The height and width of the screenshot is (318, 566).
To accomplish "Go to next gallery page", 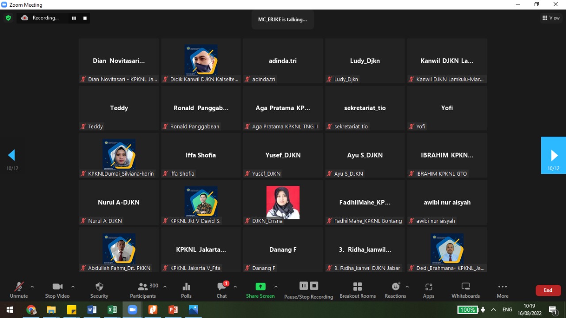I will pyautogui.click(x=554, y=155).
